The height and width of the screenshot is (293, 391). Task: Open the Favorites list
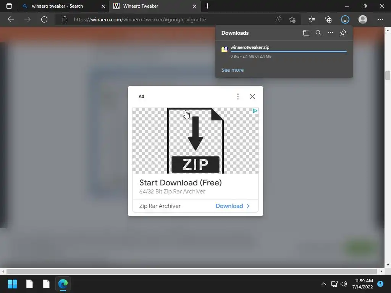tap(312, 19)
